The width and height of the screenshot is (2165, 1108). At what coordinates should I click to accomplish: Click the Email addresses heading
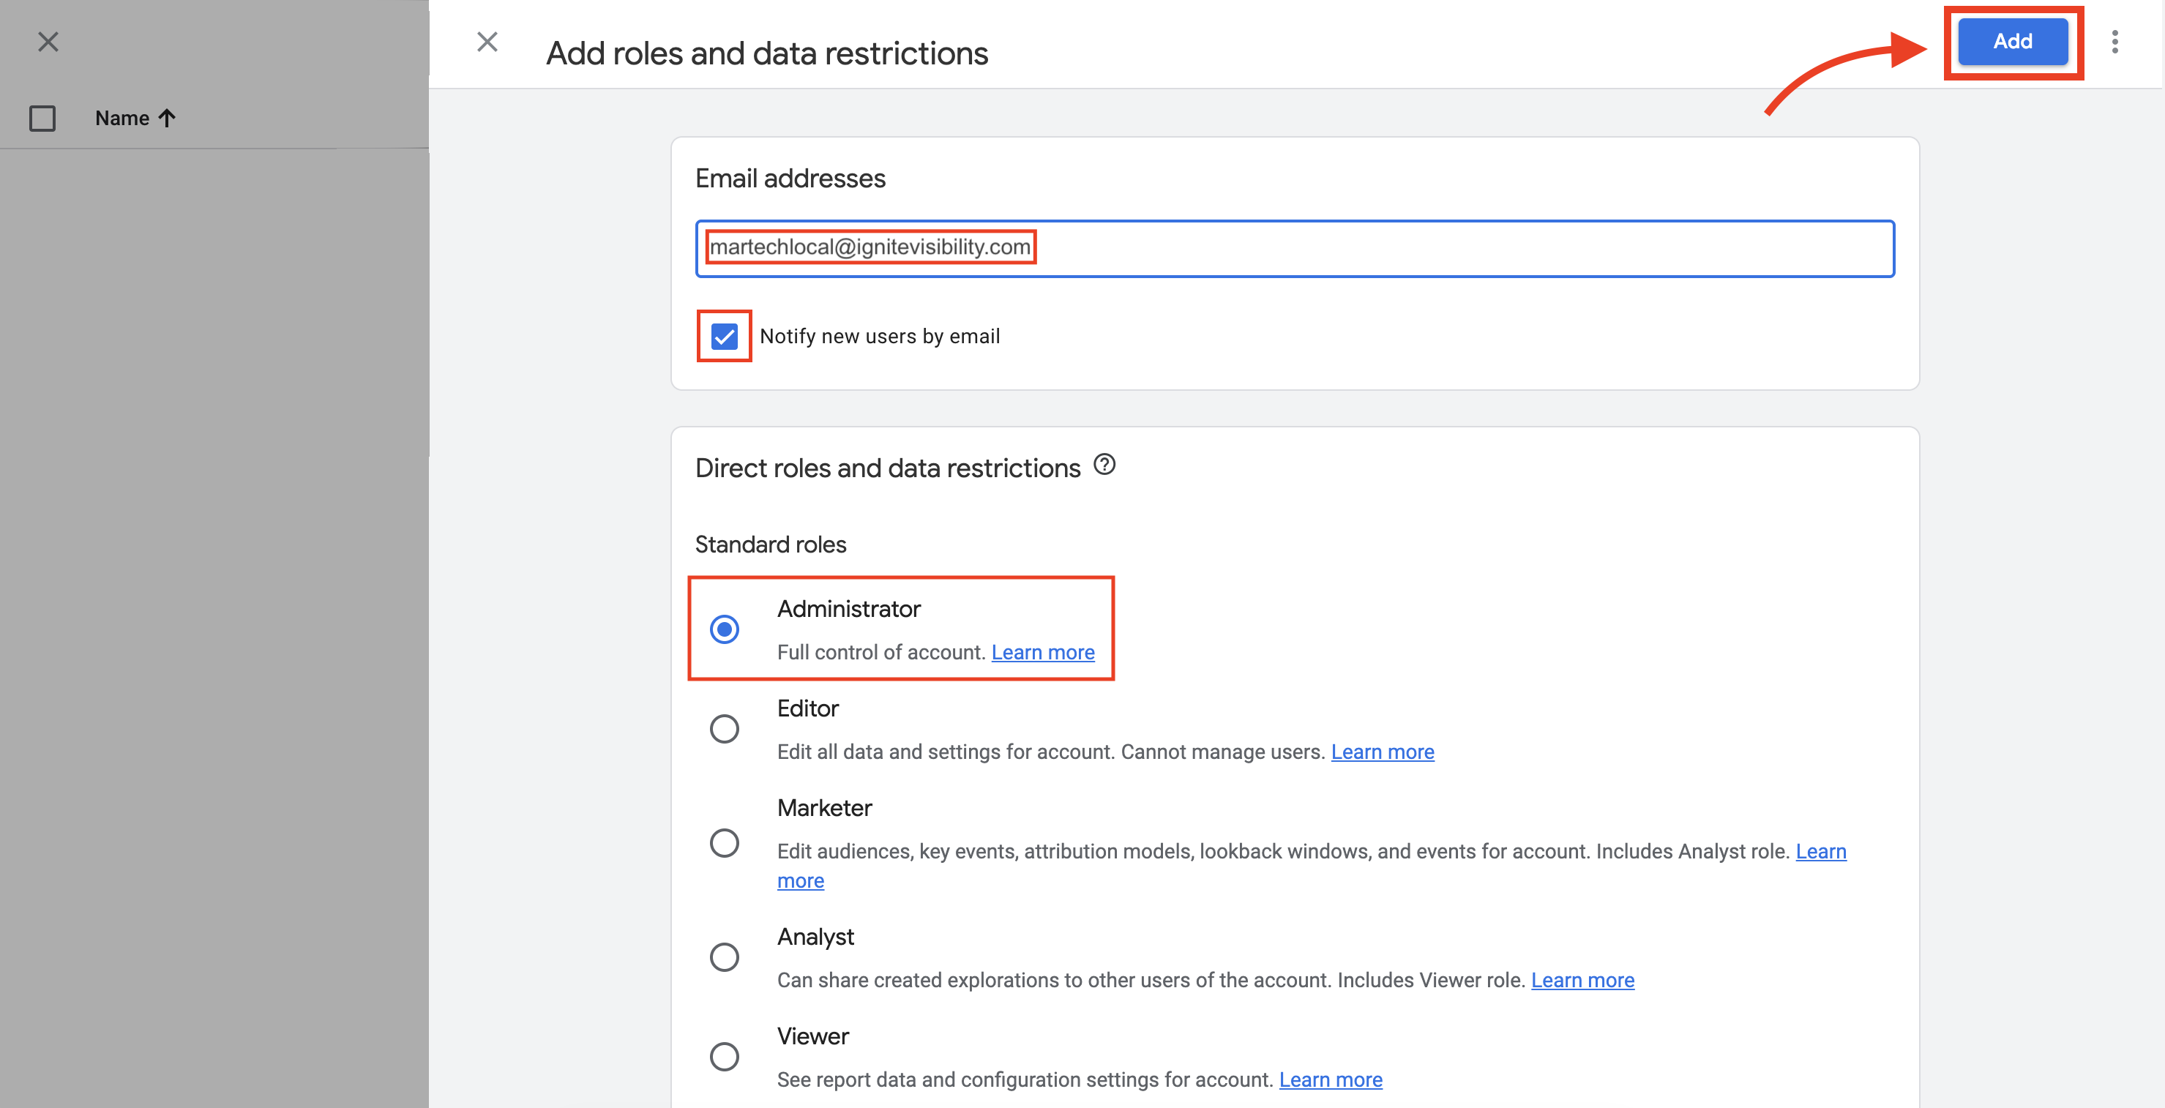789,179
